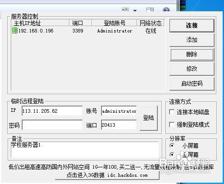The image size is (224, 184).
Task: Click the preview pane icon in background window
Action: pyautogui.click(x=150, y=9)
